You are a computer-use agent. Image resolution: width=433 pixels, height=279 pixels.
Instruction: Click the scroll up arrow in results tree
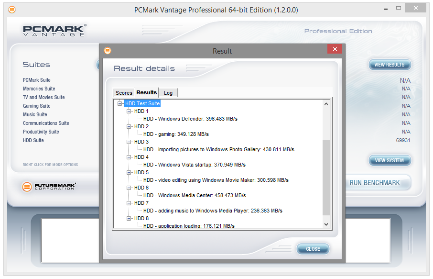[326, 104]
